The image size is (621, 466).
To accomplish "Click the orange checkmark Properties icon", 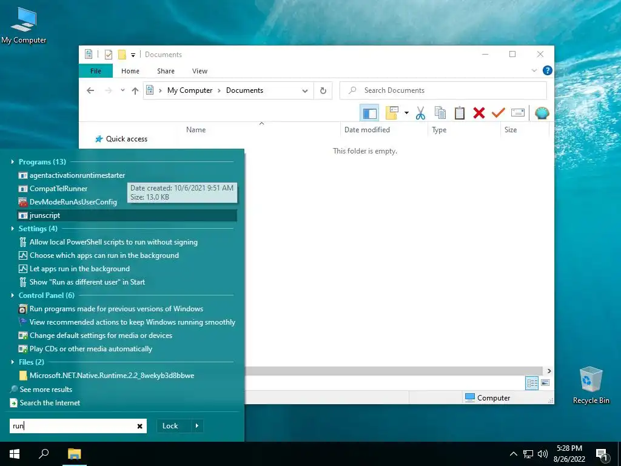I will (498, 113).
